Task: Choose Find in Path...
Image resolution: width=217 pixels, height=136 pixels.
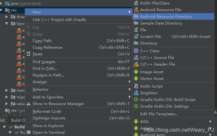Action: pos(78,68)
